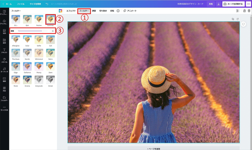This screenshot has height=150, width=252.
Task: Open the 素材 (Elements) sidebar panel
Action: (x=4, y=41)
